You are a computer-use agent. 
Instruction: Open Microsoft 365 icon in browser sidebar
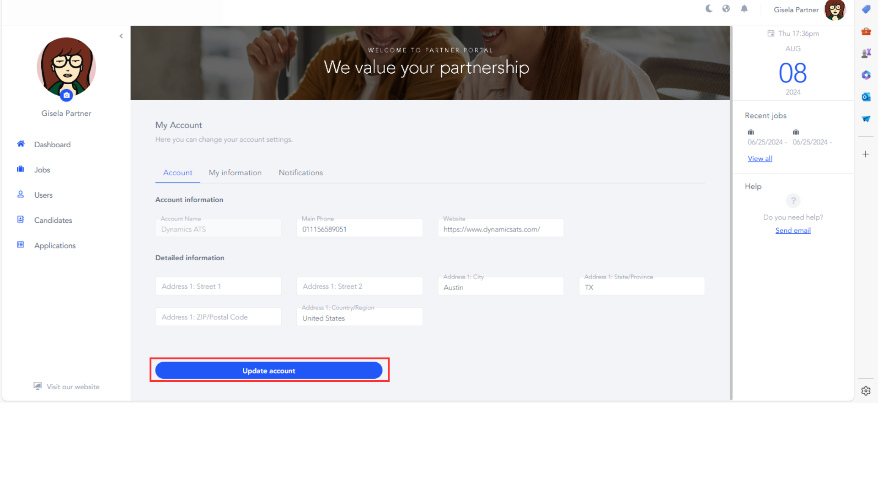[866, 75]
